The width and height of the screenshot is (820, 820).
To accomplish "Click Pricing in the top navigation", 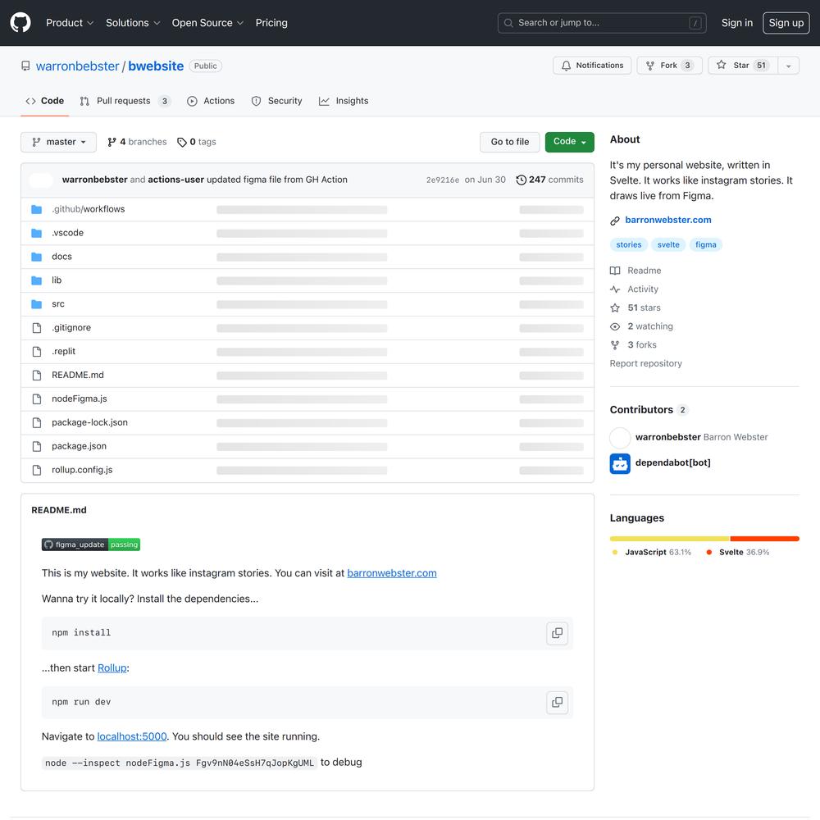I will pyautogui.click(x=271, y=23).
